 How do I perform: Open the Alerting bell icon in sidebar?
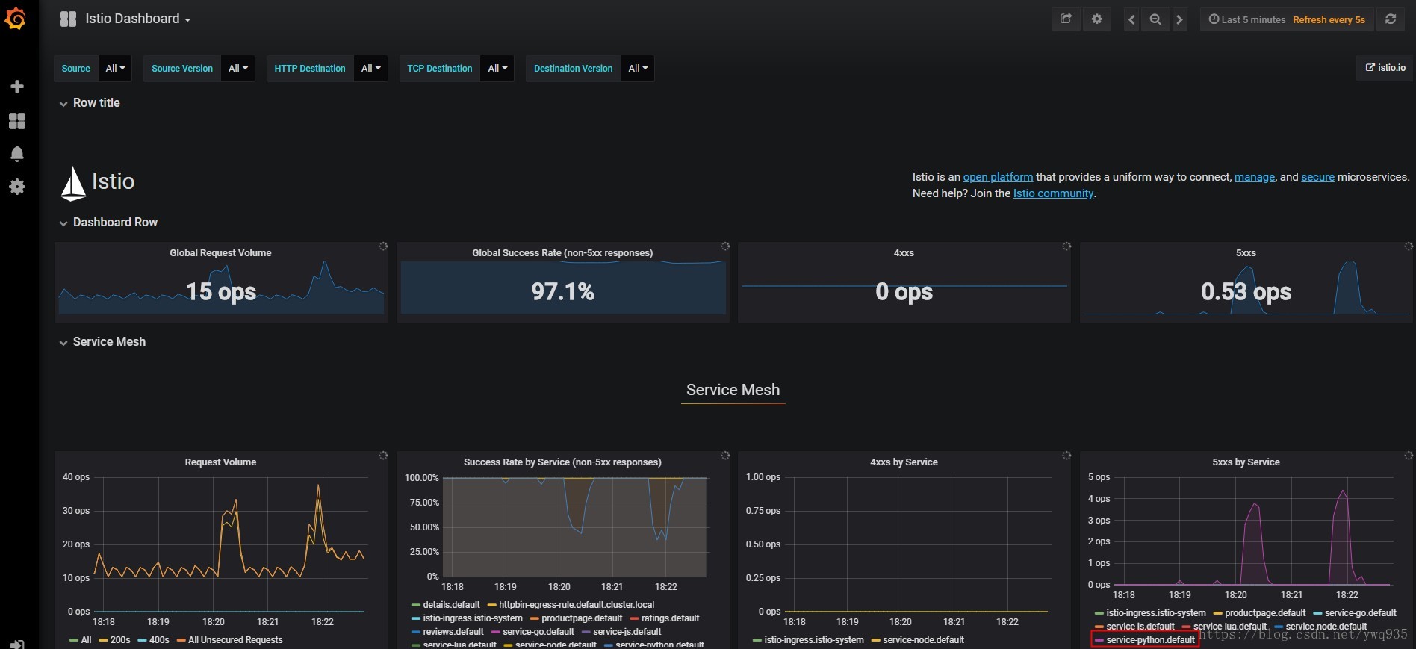coord(17,154)
